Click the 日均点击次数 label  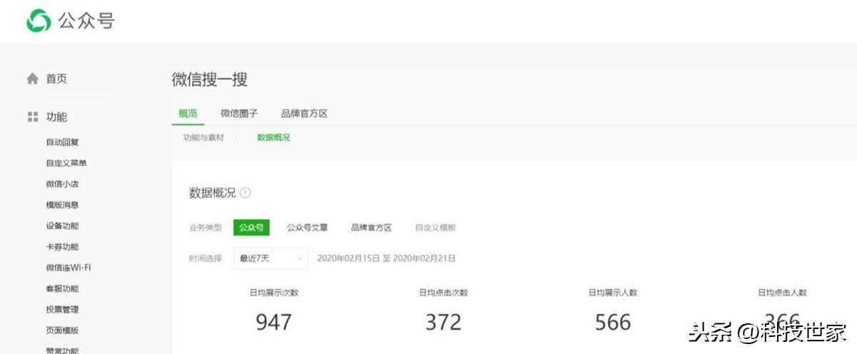point(443,293)
